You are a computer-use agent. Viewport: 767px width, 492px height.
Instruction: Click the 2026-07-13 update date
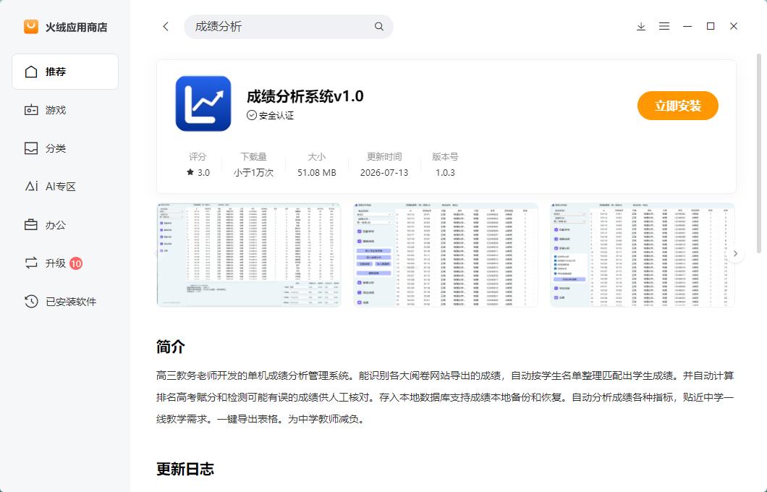pos(384,173)
